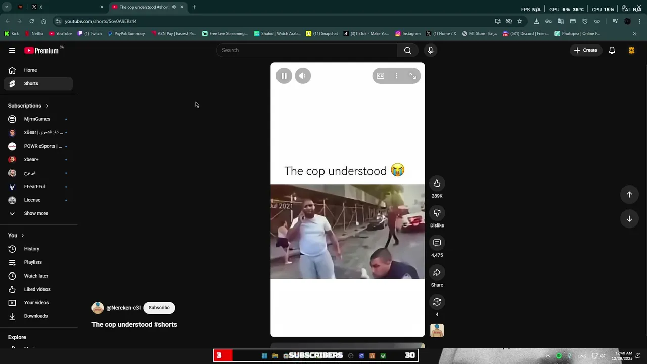Viewport: 647px width, 364px height.
Task: Click the browser home button
Action: click(x=44, y=21)
